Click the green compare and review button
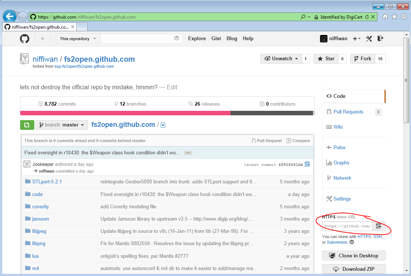The height and width of the screenshot is (276, 411). (x=27, y=125)
